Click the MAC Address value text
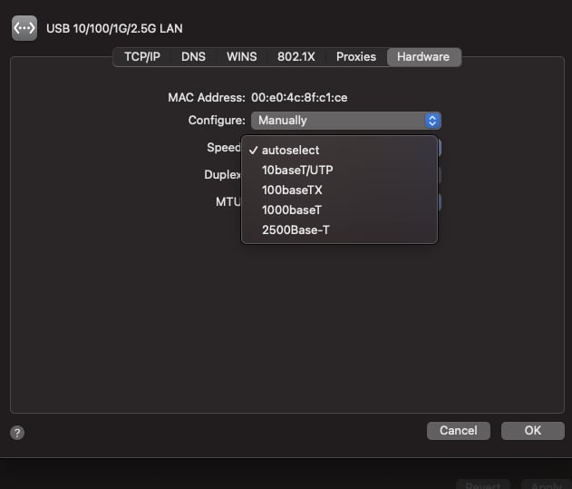 pos(299,98)
